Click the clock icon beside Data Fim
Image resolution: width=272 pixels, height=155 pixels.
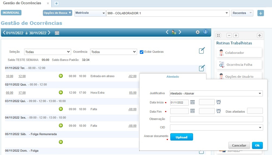(x=218, y=111)
